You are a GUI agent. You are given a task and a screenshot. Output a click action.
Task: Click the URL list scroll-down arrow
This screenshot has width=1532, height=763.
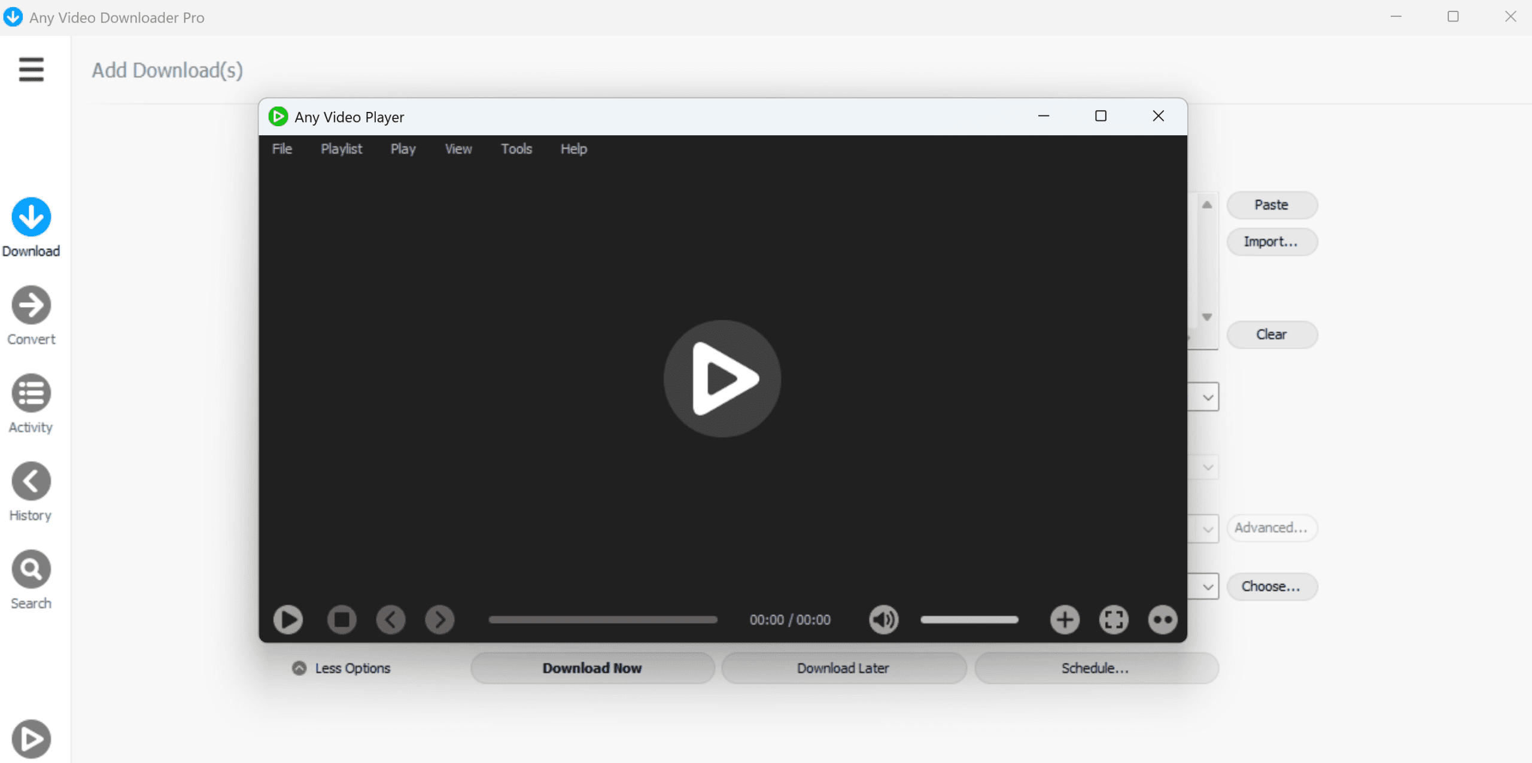click(x=1207, y=317)
